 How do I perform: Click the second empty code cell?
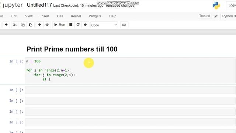click(x=130, y=101)
